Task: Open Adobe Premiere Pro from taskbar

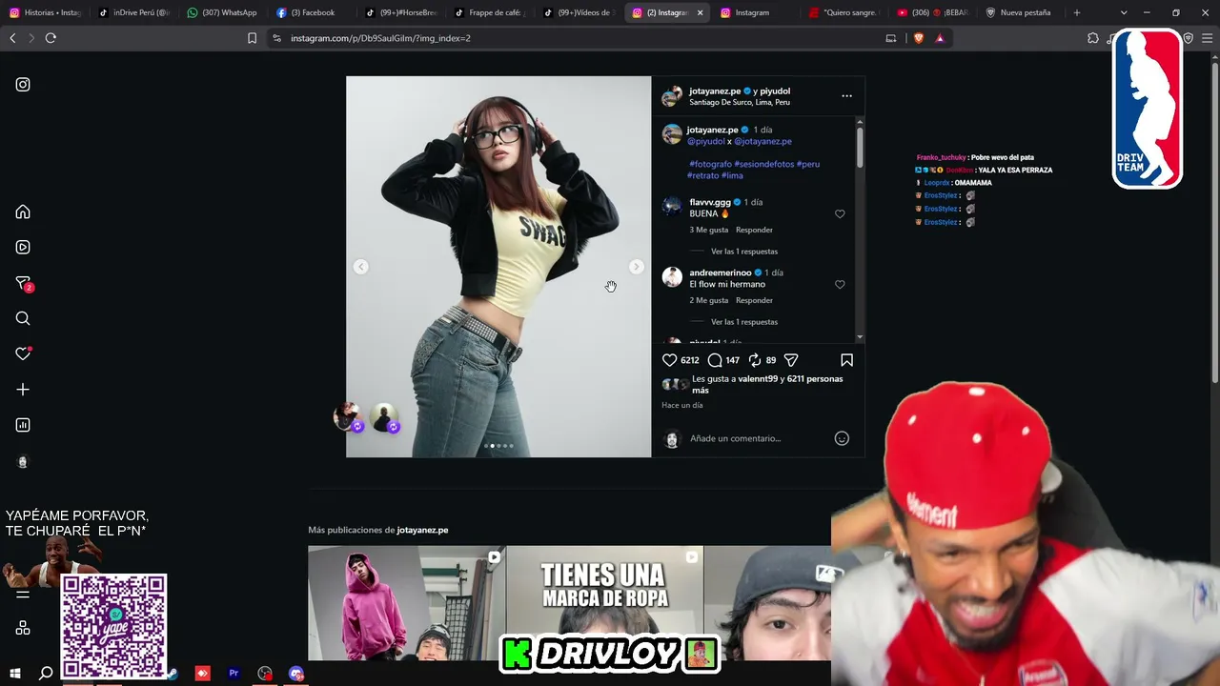Action: (x=234, y=674)
